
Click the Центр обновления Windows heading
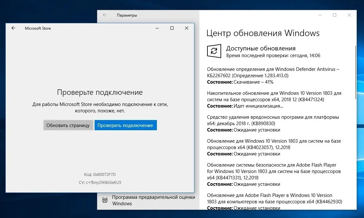[x=263, y=33]
